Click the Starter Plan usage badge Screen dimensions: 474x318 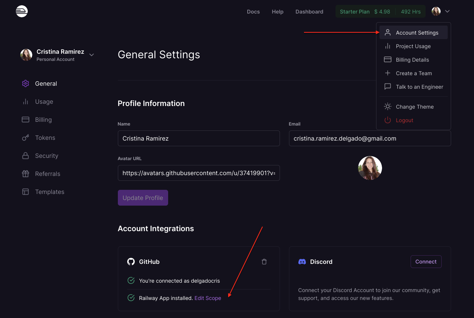[380, 12]
